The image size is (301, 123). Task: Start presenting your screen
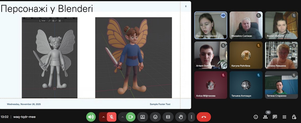point(143,117)
